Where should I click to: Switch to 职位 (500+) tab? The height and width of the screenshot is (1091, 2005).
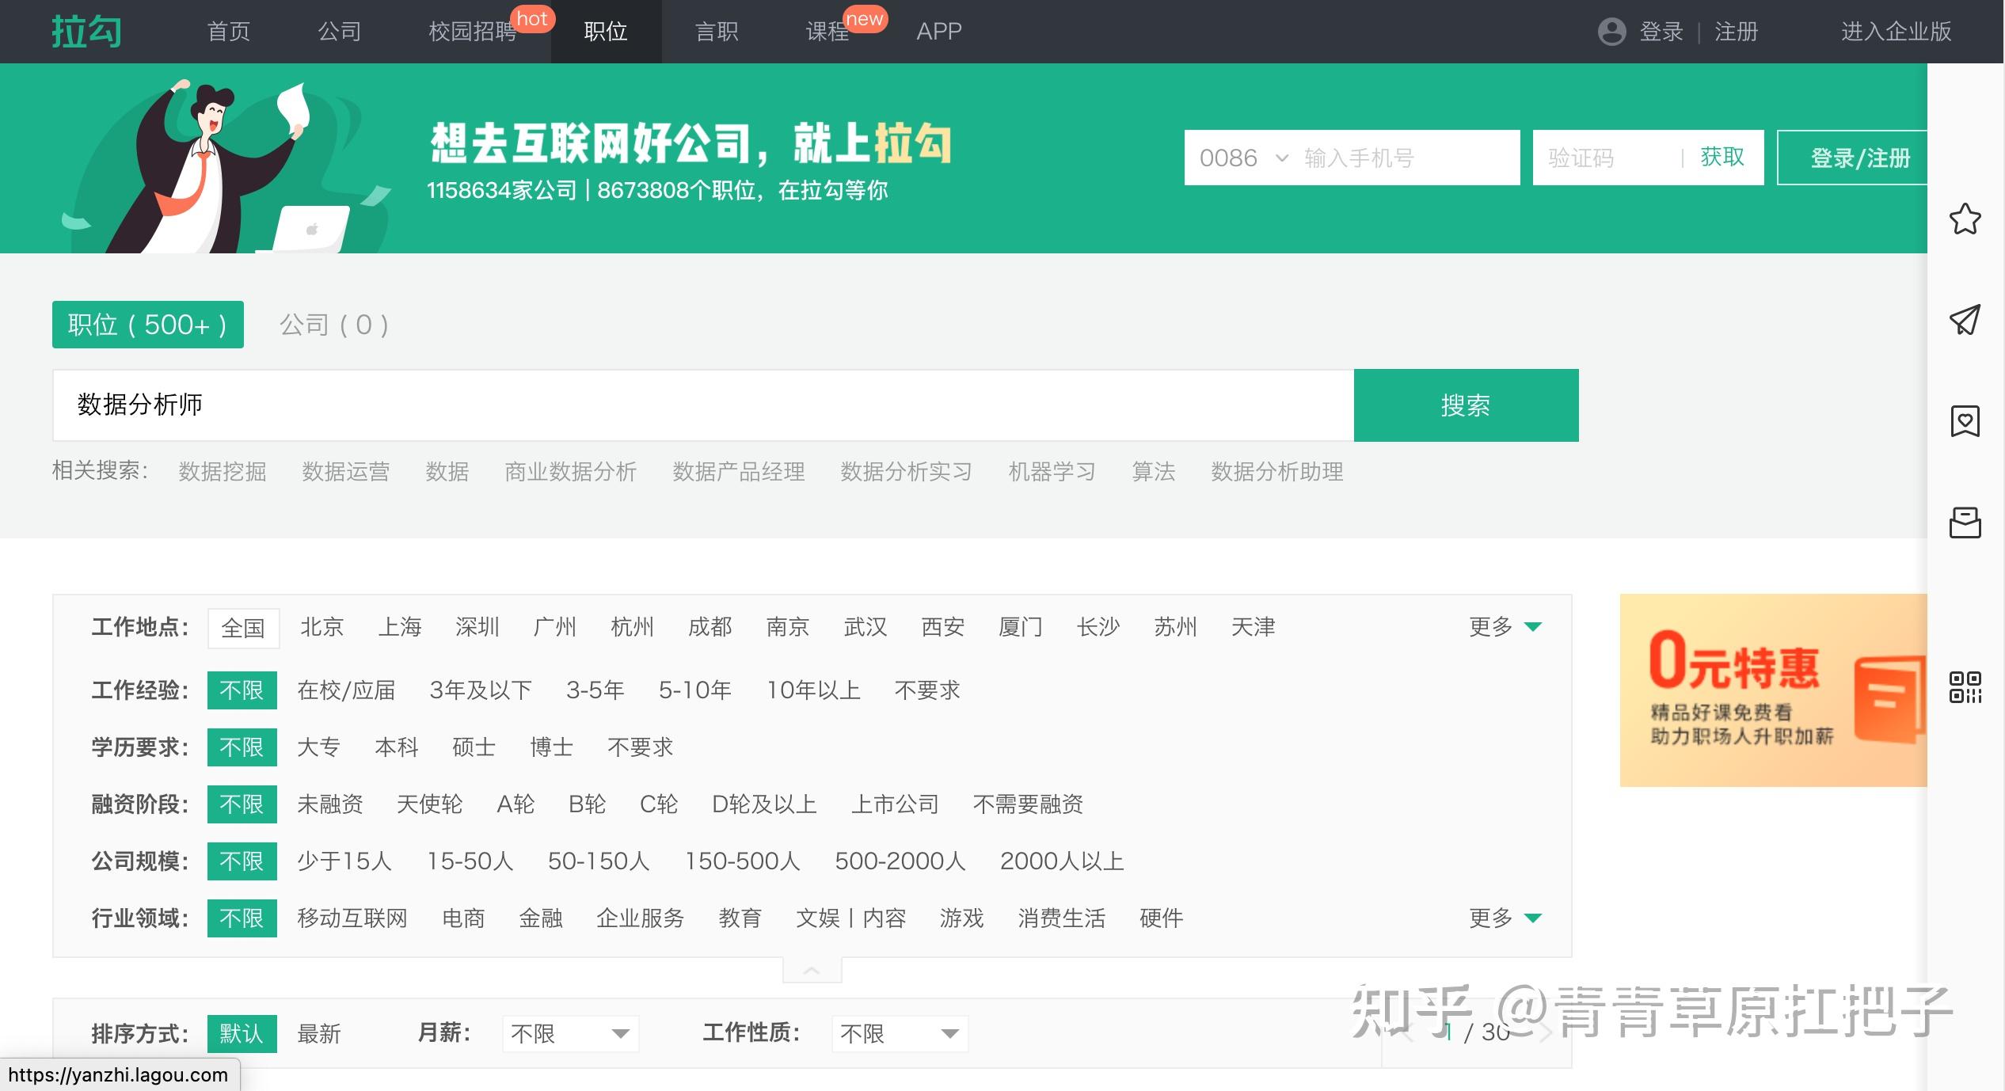[148, 325]
